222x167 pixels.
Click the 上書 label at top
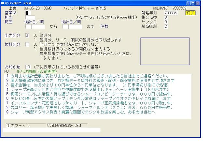[x=12, y=8]
